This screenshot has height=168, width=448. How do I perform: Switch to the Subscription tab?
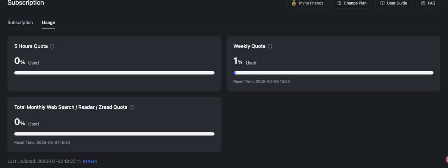20,22
